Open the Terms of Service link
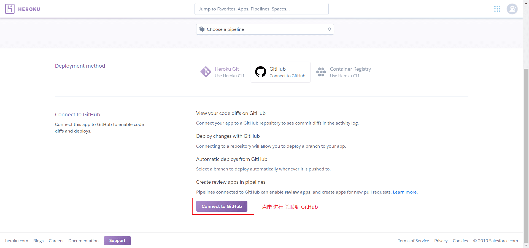The image size is (529, 248). (413, 241)
